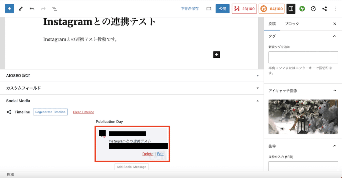Switch to the ブロック tab
The width and height of the screenshot is (342, 178).
tap(292, 24)
